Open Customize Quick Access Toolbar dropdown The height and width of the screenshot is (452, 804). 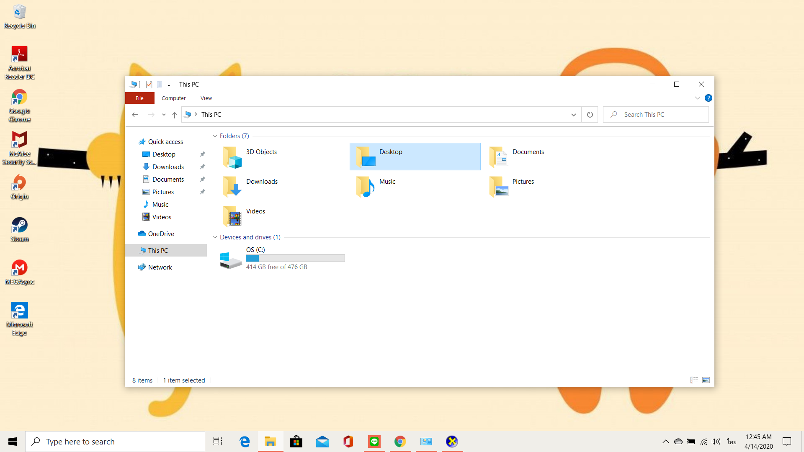[169, 85]
